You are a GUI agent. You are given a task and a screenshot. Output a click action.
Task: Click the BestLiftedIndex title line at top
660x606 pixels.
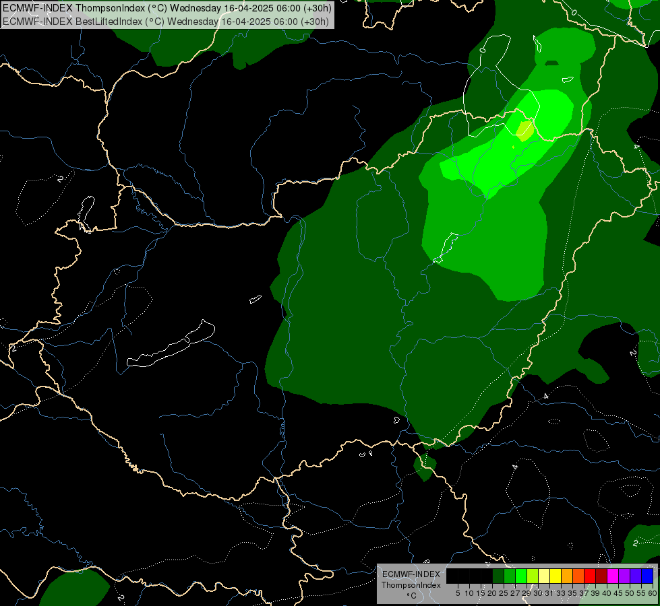point(166,21)
